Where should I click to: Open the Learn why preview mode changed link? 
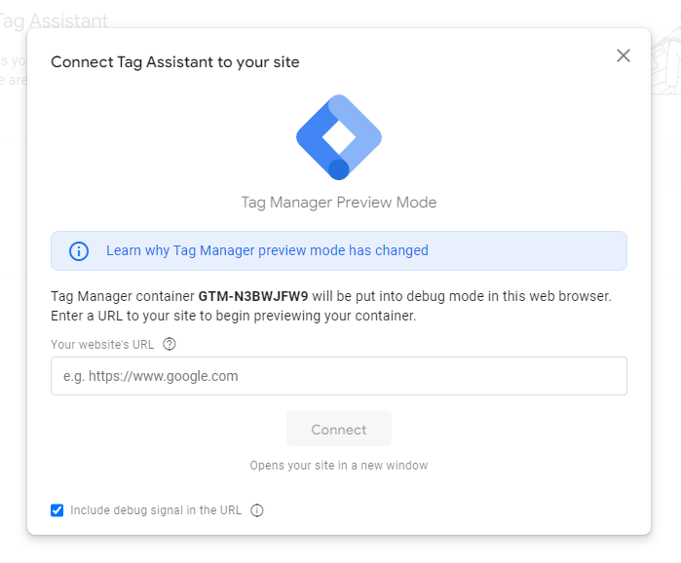click(x=267, y=250)
